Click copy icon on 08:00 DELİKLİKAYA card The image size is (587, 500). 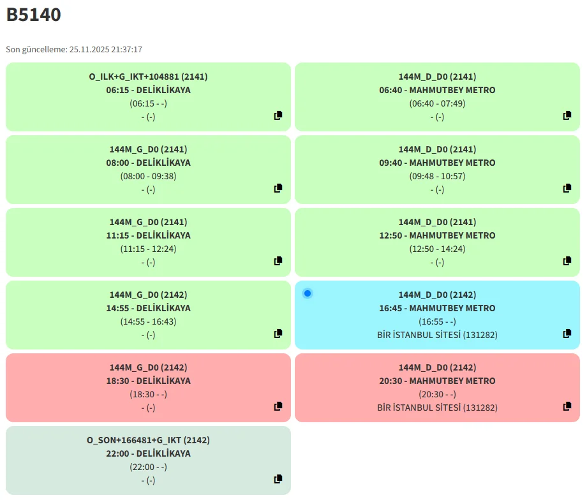278,188
